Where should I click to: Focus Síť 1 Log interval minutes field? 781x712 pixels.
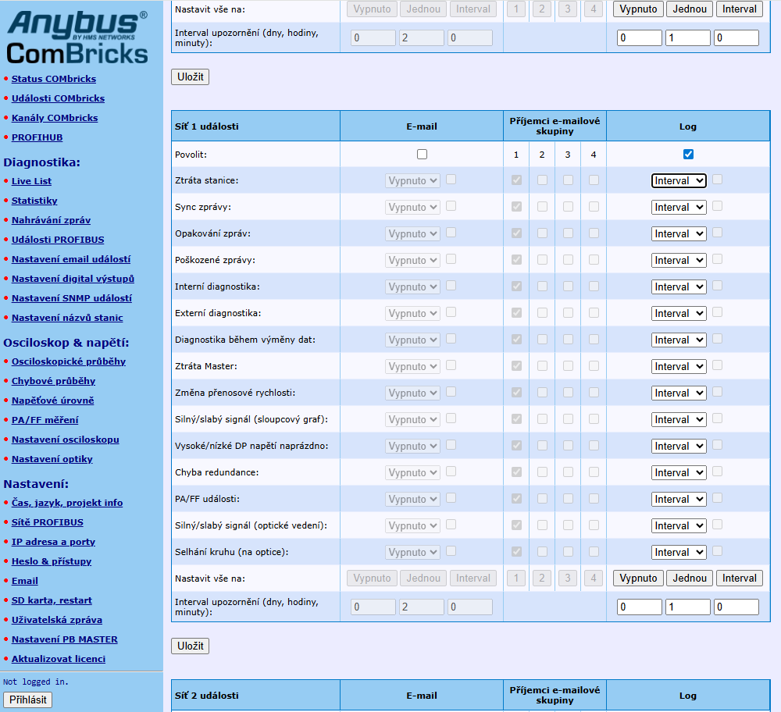[x=736, y=607]
